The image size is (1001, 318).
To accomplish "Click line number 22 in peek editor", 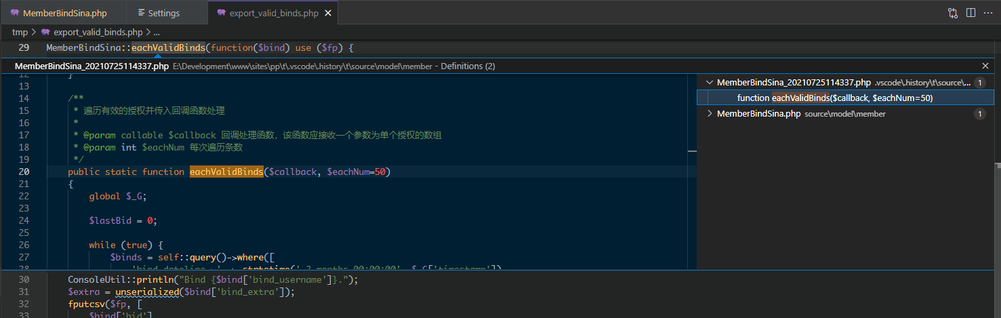I will tap(24, 196).
